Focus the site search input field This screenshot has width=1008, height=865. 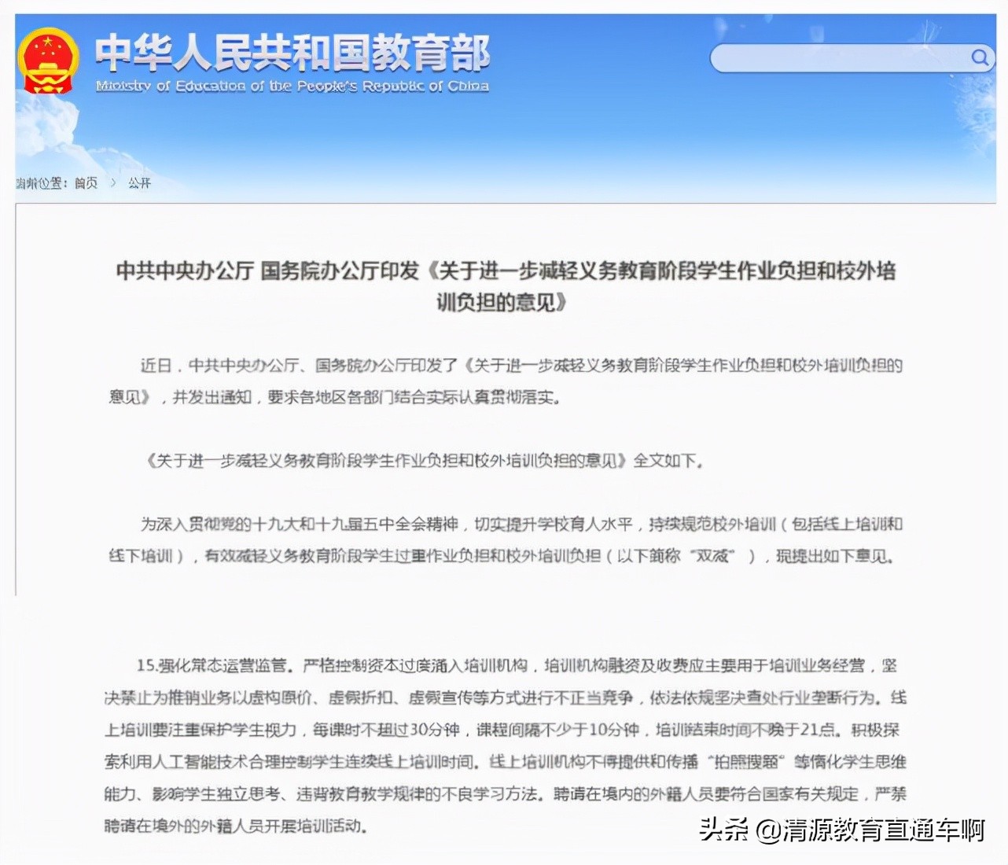click(x=852, y=58)
